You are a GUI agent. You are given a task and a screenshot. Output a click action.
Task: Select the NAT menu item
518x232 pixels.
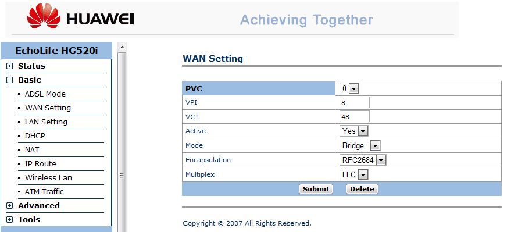32,149
